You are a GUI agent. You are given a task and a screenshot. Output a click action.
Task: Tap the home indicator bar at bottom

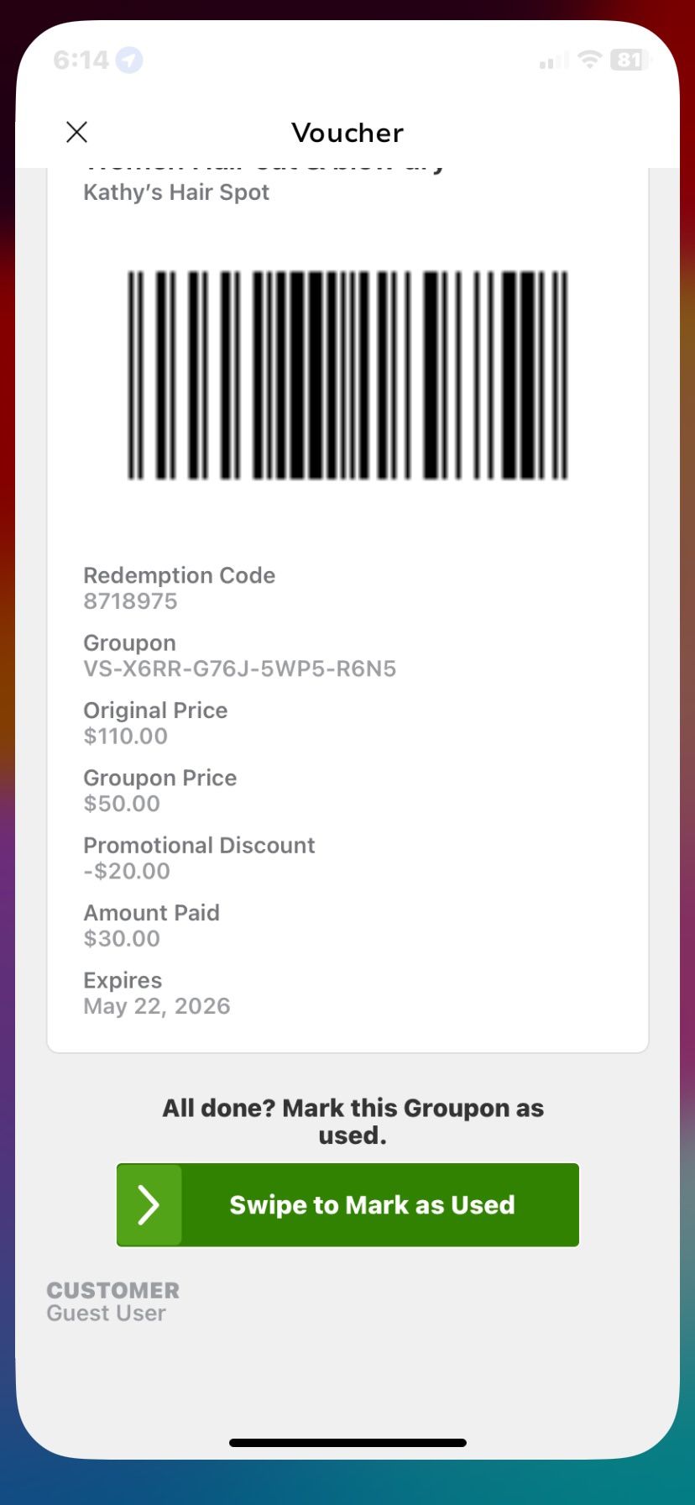click(x=347, y=1443)
